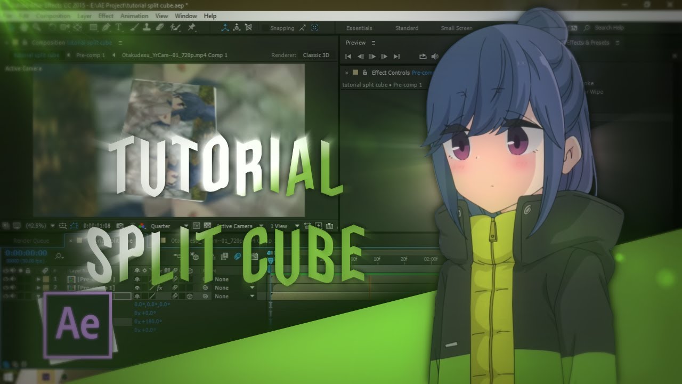Image resolution: width=682 pixels, height=384 pixels.
Task: Open the Help menu
Action: tap(210, 16)
